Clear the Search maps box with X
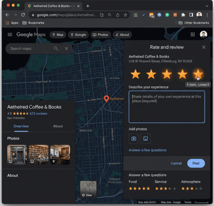 66,49
